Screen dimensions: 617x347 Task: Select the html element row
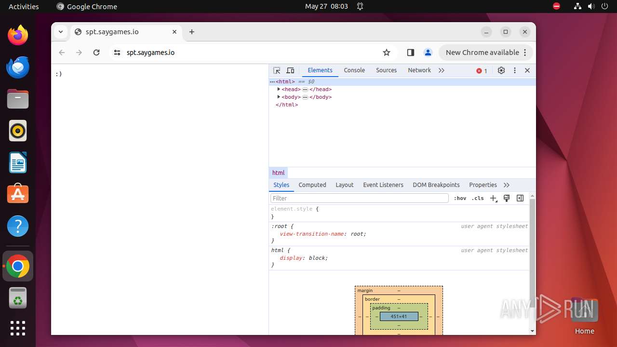402,82
